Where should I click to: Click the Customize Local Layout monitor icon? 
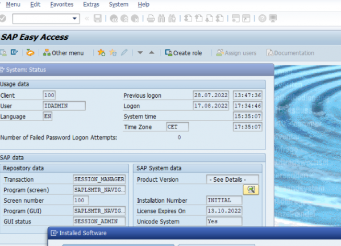coord(273,19)
